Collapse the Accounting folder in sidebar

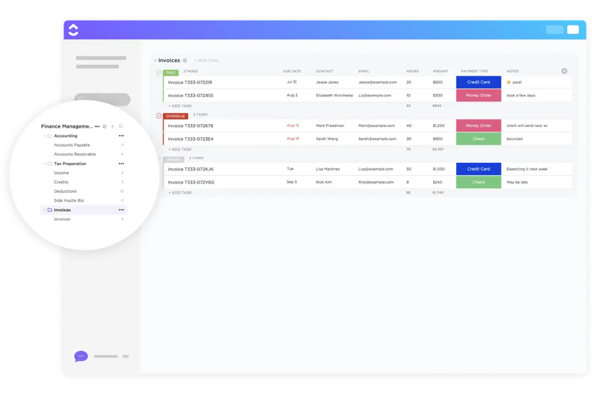tap(45, 136)
